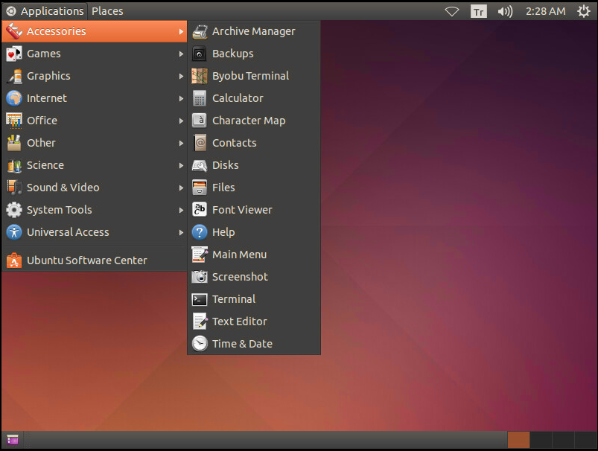Click the Science category icon
This screenshot has height=451, width=598.
[14, 165]
